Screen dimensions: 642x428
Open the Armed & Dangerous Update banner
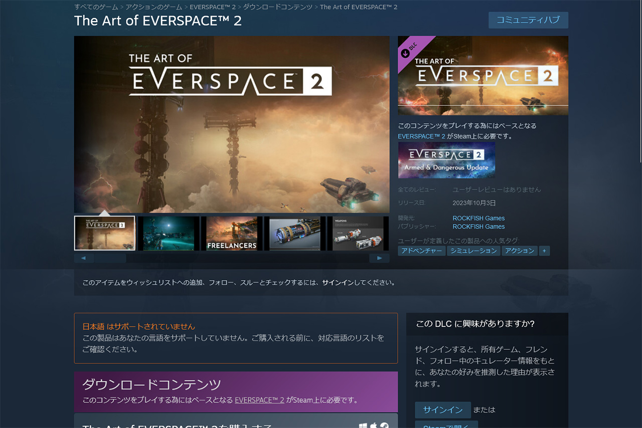(446, 160)
